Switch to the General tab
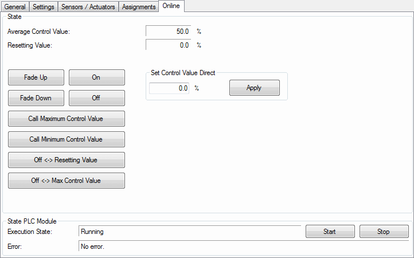414x258 pixels. (x=15, y=7)
